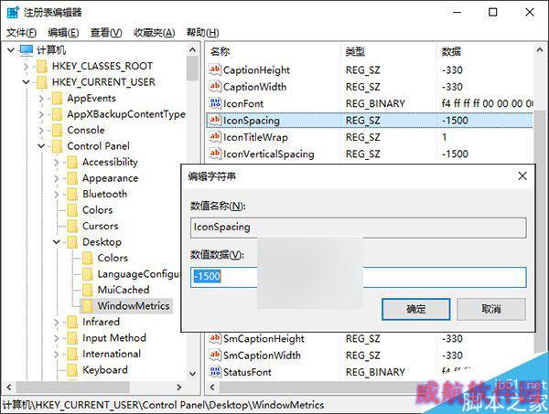The image size is (549, 414).
Task: Click the HKEY_CURRENT_USER folder icon
Action: tap(42, 82)
